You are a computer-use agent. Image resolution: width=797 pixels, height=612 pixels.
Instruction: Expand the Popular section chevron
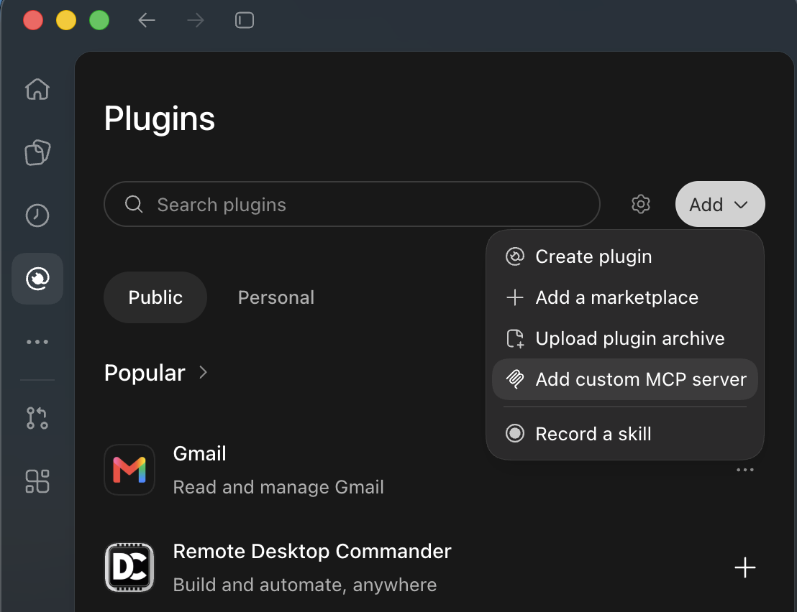point(203,373)
